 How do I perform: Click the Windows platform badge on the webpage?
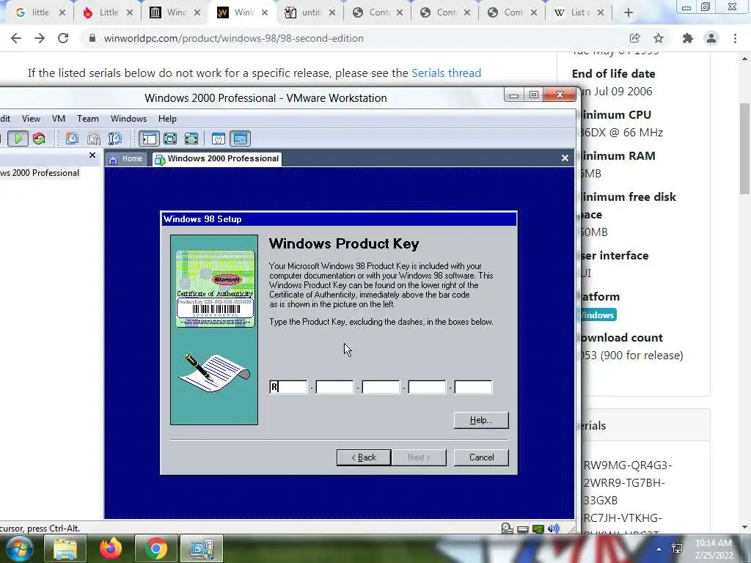click(x=597, y=315)
